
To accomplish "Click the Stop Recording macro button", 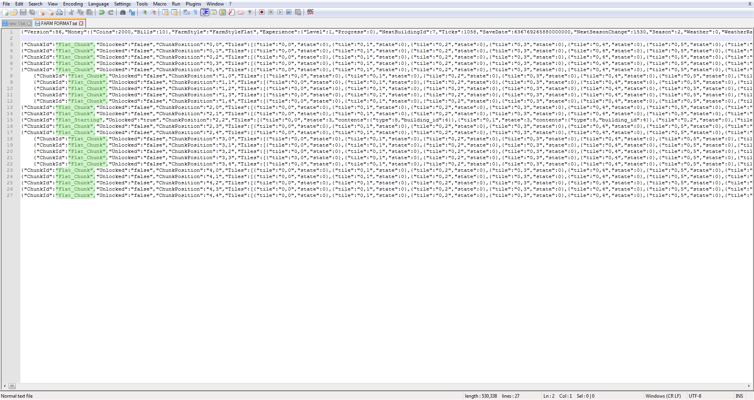I will 271,12.
